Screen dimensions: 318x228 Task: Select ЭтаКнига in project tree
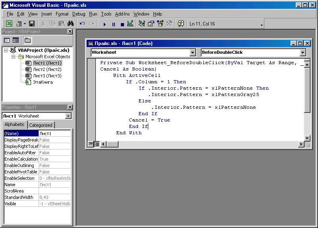(43, 82)
